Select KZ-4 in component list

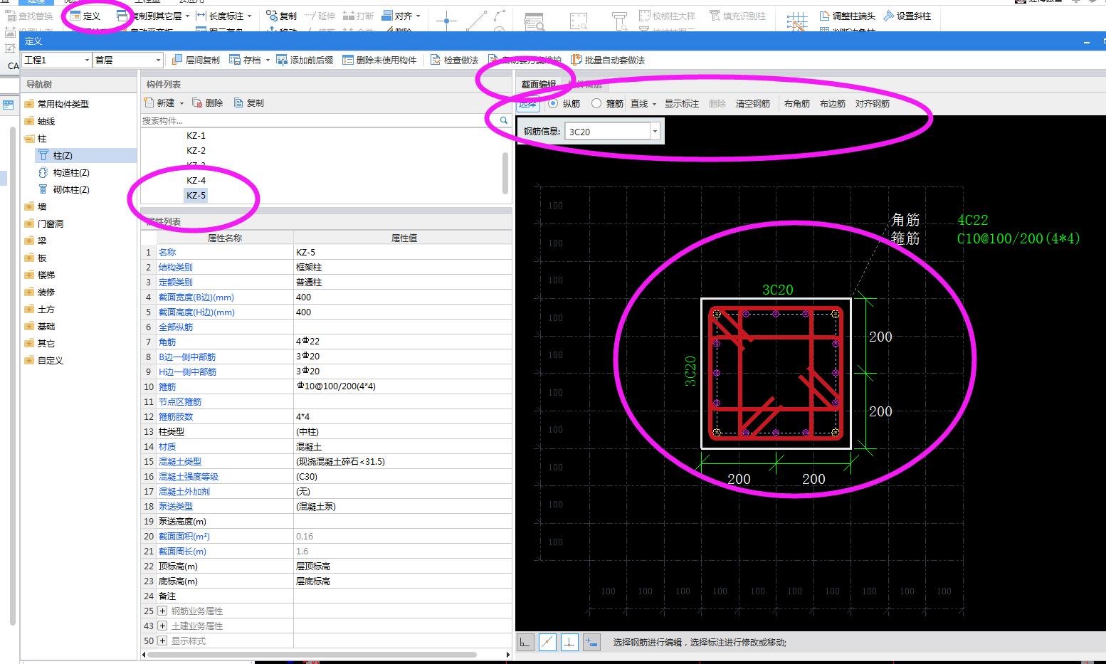(196, 181)
